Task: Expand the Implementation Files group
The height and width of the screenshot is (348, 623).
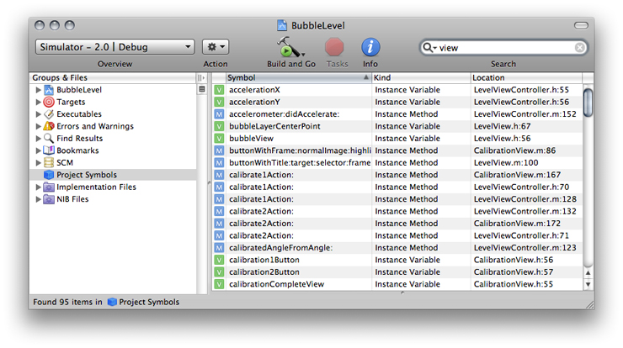Action: (x=38, y=187)
